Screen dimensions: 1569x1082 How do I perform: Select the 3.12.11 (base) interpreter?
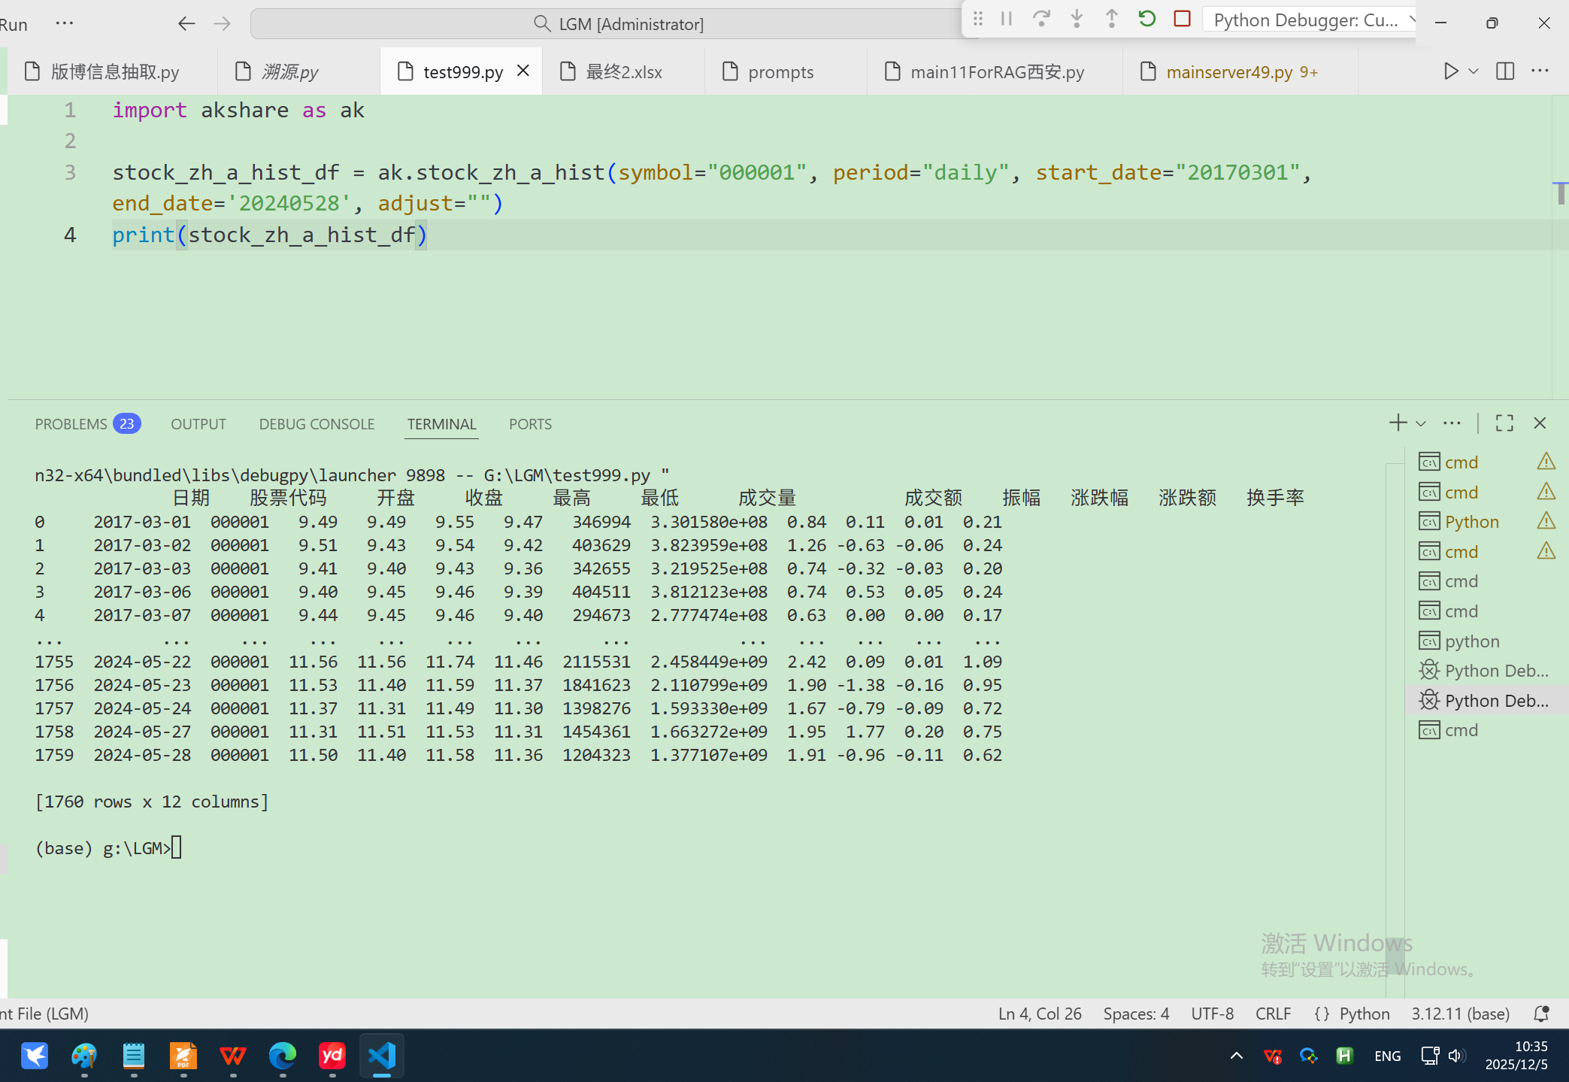pyautogui.click(x=1460, y=1014)
